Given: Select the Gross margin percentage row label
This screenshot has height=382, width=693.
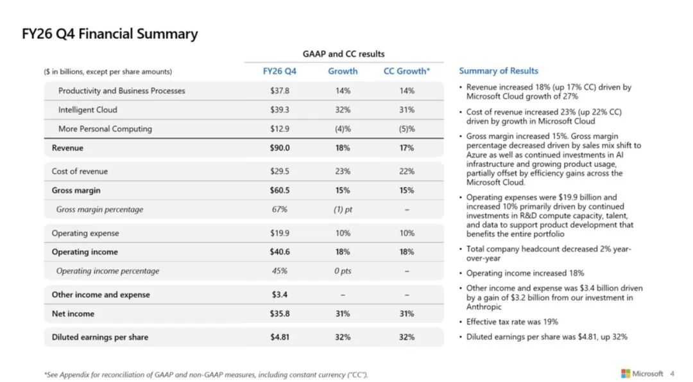Looking at the screenshot, I should [99, 209].
